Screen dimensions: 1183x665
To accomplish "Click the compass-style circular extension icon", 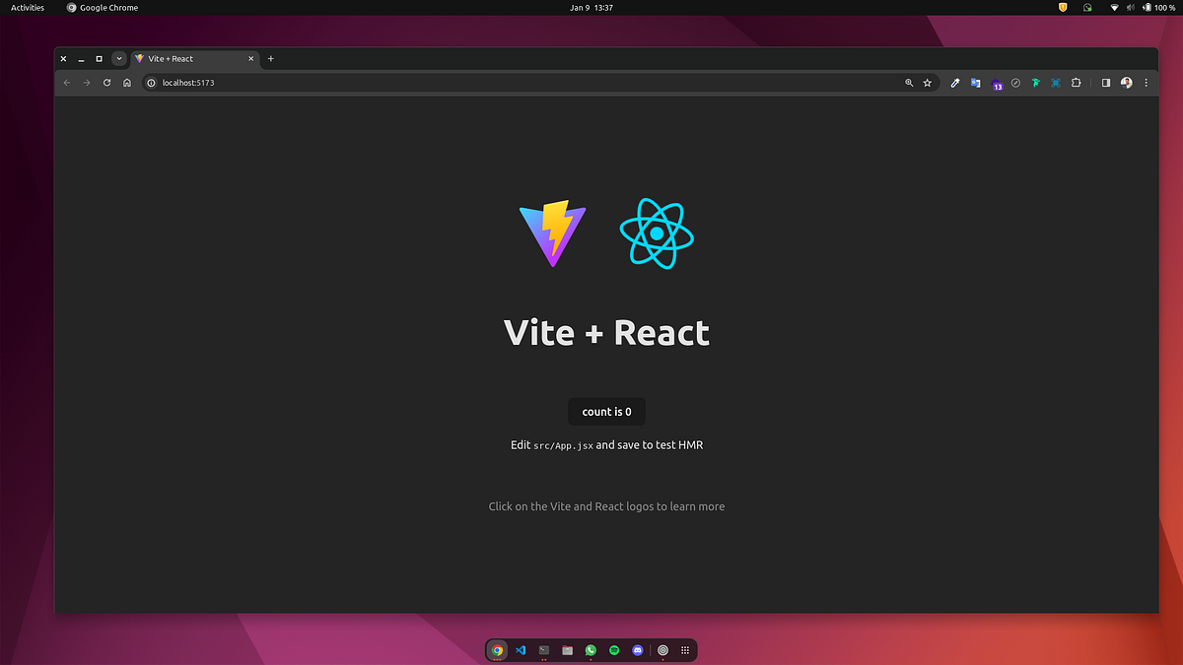I will tap(1015, 83).
